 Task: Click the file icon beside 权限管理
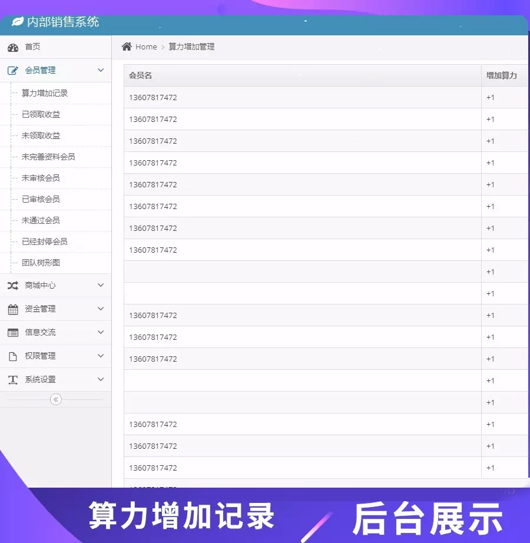tap(13, 356)
